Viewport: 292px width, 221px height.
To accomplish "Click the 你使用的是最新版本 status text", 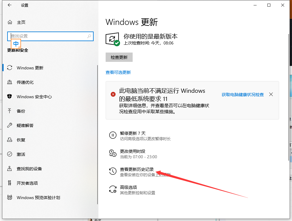I will pyautogui.click(x=150, y=36).
